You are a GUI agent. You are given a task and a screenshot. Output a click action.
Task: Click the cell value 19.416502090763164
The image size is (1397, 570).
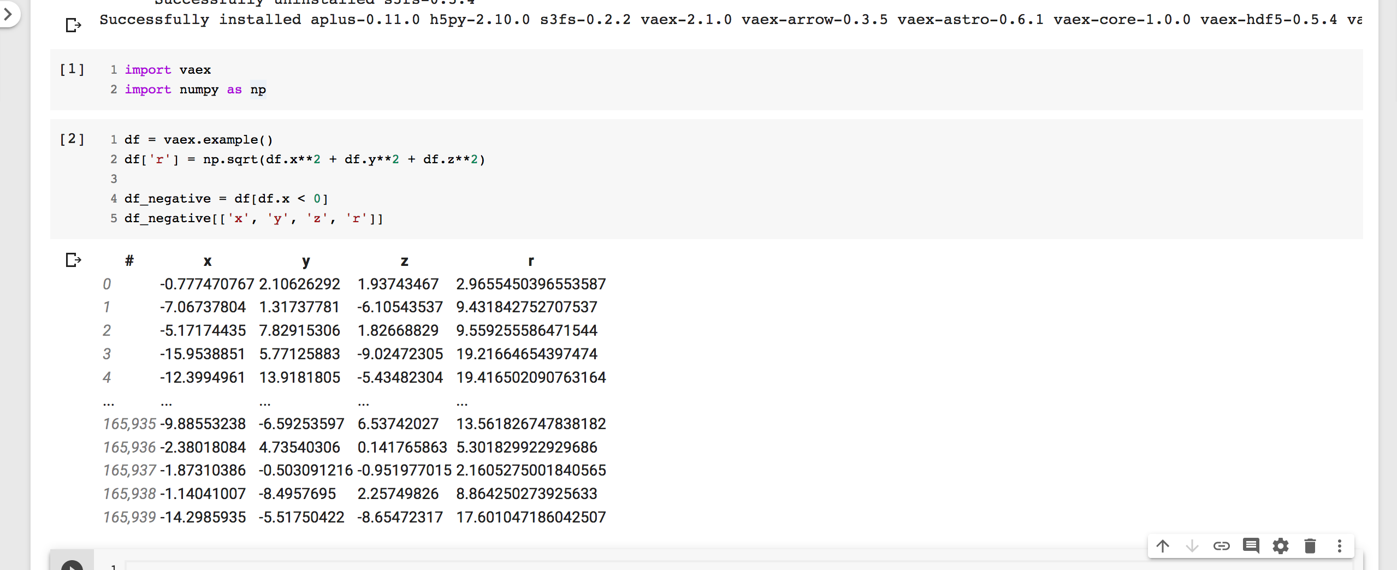531,377
